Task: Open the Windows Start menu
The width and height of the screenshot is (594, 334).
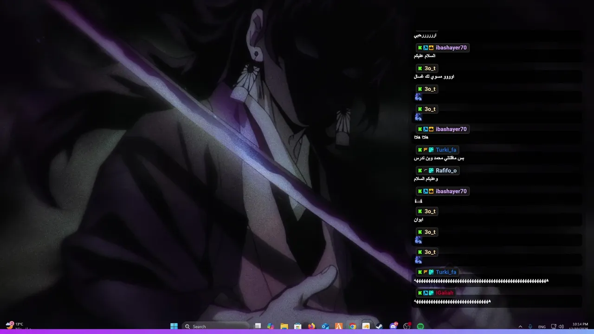Action: (174, 326)
